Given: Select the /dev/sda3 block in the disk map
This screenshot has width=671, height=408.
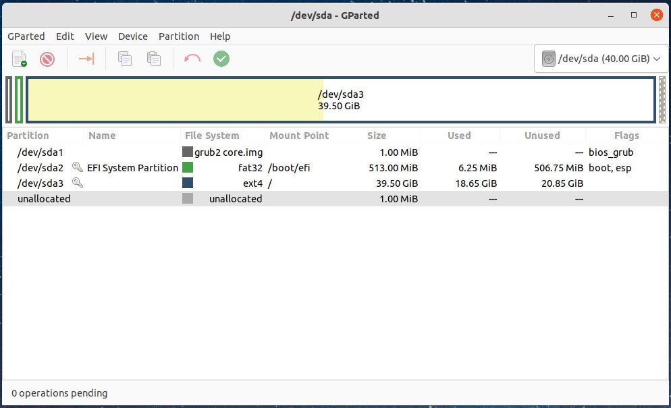Looking at the screenshot, I should [341, 100].
